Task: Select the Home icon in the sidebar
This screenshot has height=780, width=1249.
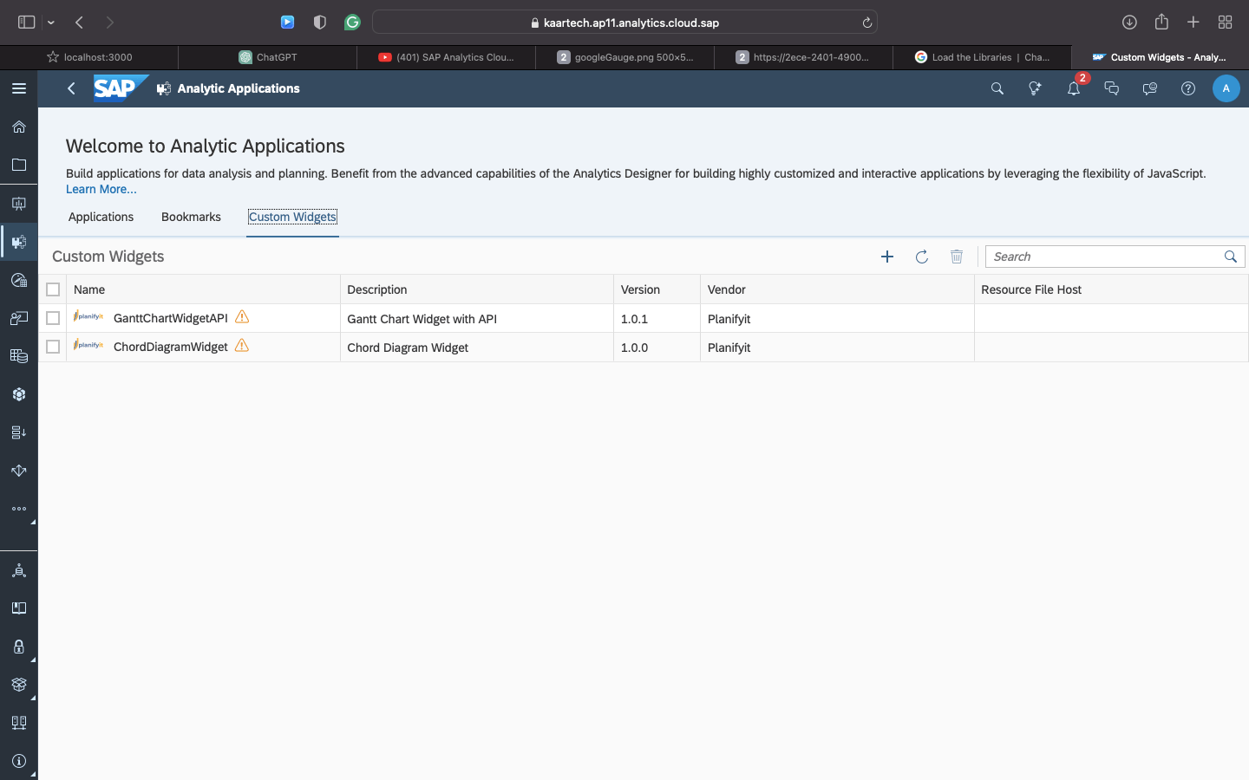Action: [18, 127]
